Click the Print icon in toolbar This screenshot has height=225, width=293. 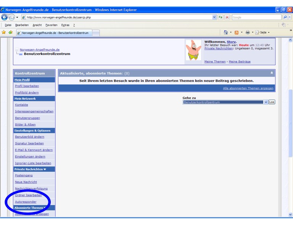(248, 32)
